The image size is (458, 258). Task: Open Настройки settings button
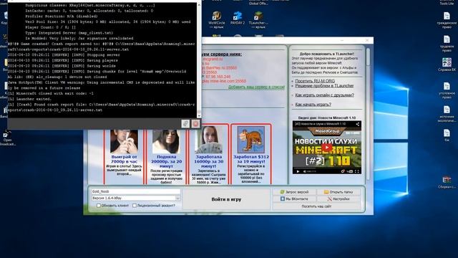(338, 199)
